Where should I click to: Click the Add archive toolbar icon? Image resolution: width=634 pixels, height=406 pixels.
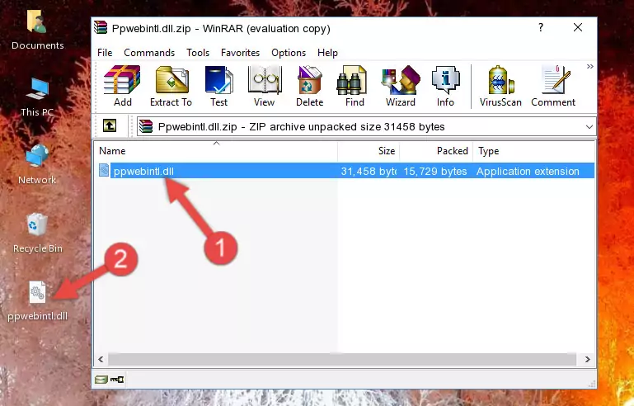coord(122,86)
